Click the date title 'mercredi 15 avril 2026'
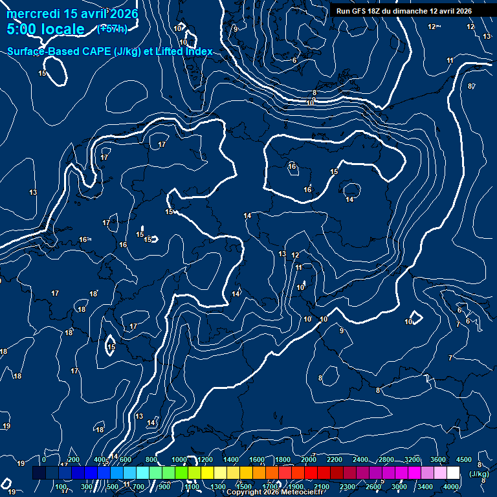The width and height of the screenshot is (497, 497). pyautogui.click(x=72, y=14)
